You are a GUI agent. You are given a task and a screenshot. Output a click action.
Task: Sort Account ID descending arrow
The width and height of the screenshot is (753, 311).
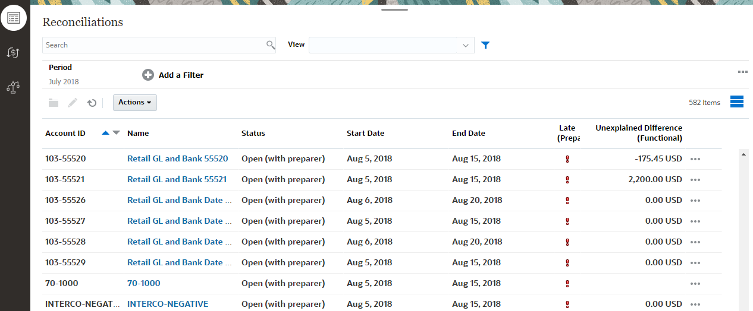[x=116, y=133]
